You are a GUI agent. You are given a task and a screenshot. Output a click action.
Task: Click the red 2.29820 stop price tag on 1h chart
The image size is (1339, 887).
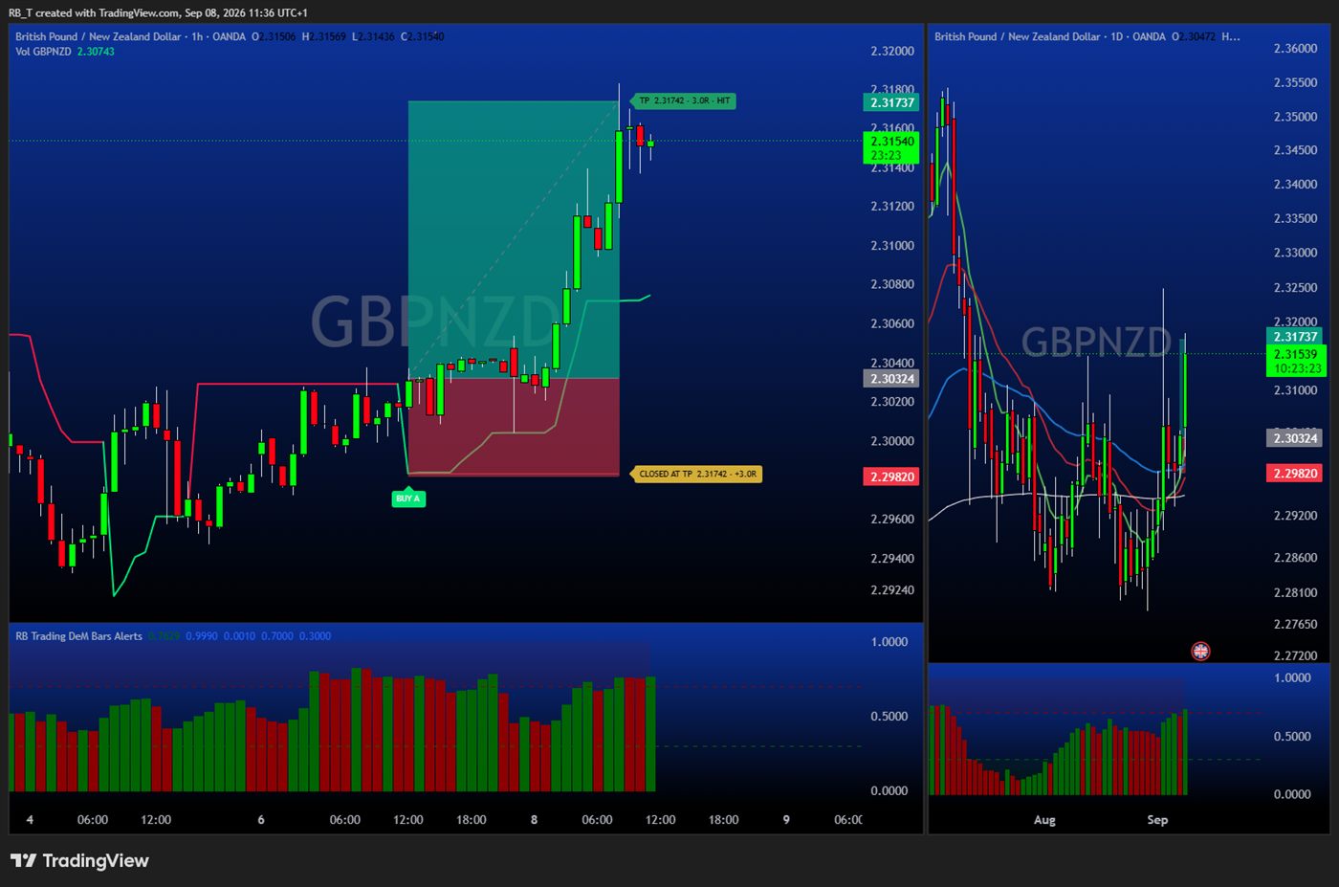(x=892, y=477)
